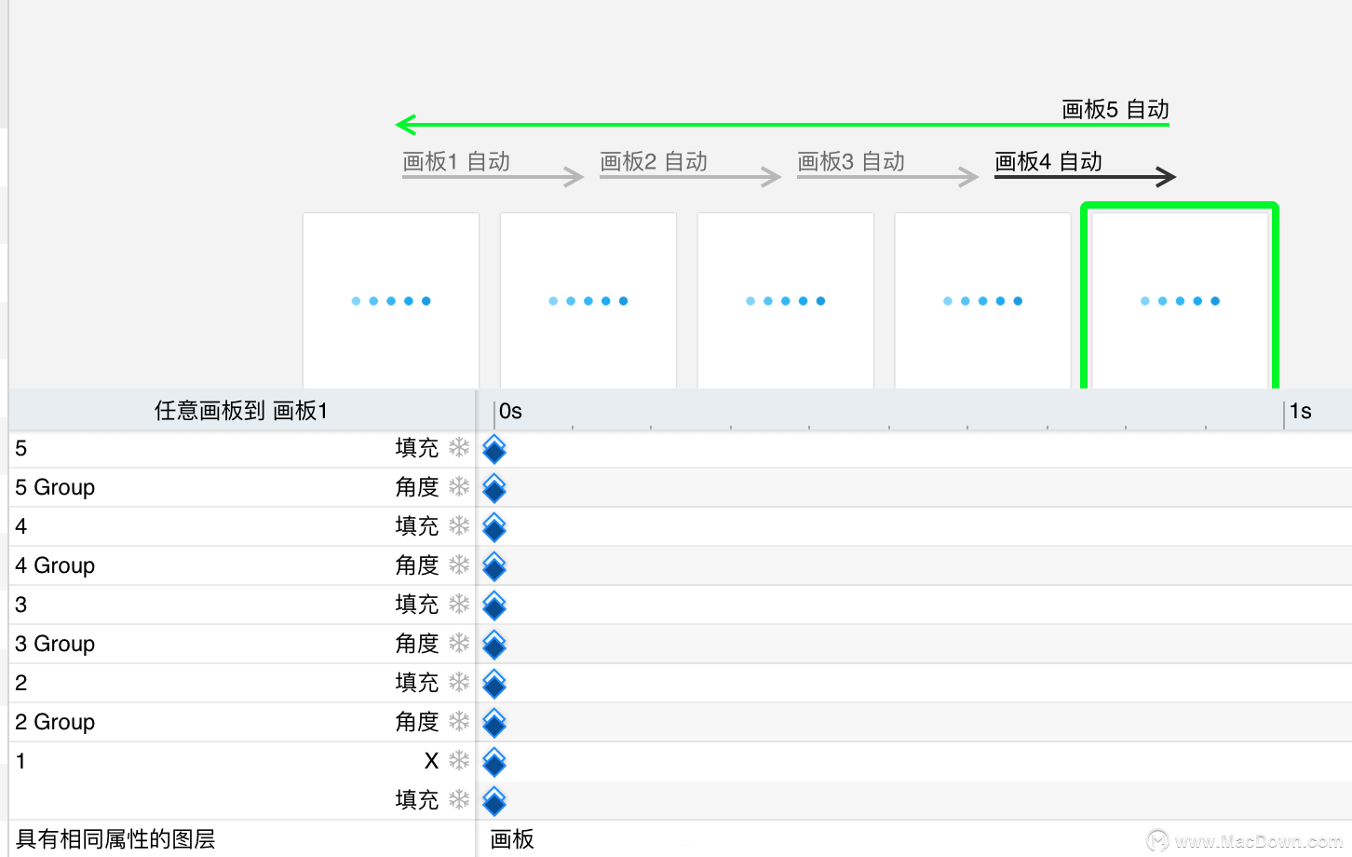
Task: Click the snowflake icon for layer 1 X property
Action: coord(459,761)
